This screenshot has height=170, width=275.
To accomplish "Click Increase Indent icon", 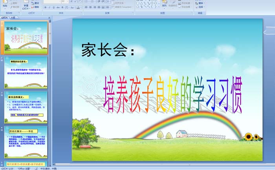I will coord(103,2).
